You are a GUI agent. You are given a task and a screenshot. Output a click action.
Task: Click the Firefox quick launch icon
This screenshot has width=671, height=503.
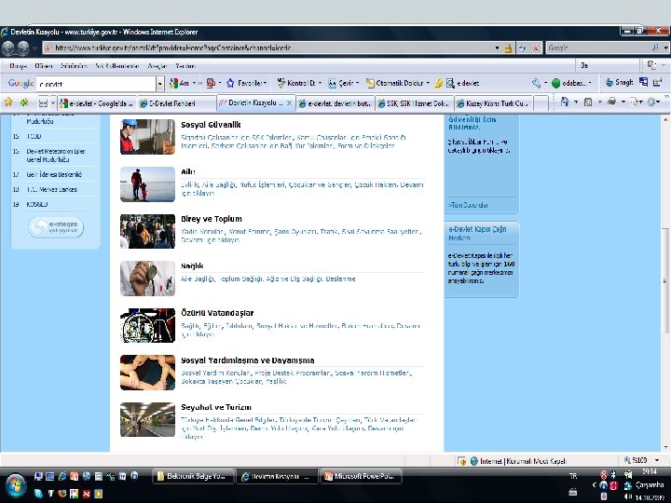(62, 493)
